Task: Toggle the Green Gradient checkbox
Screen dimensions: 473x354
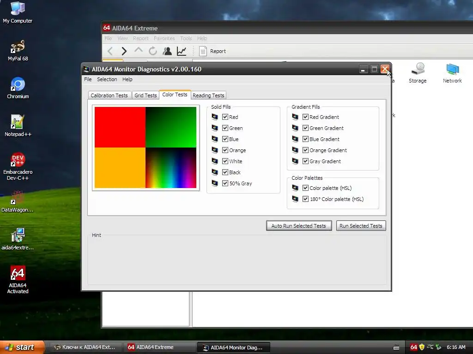Action: point(306,128)
